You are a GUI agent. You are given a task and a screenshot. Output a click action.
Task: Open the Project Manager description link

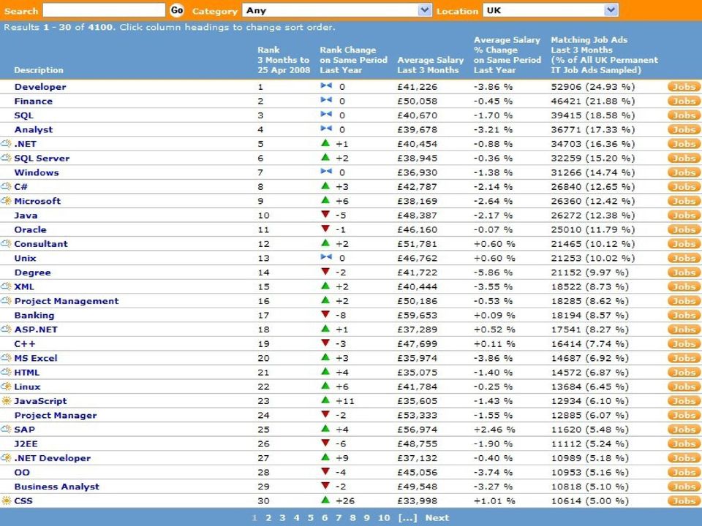point(56,415)
